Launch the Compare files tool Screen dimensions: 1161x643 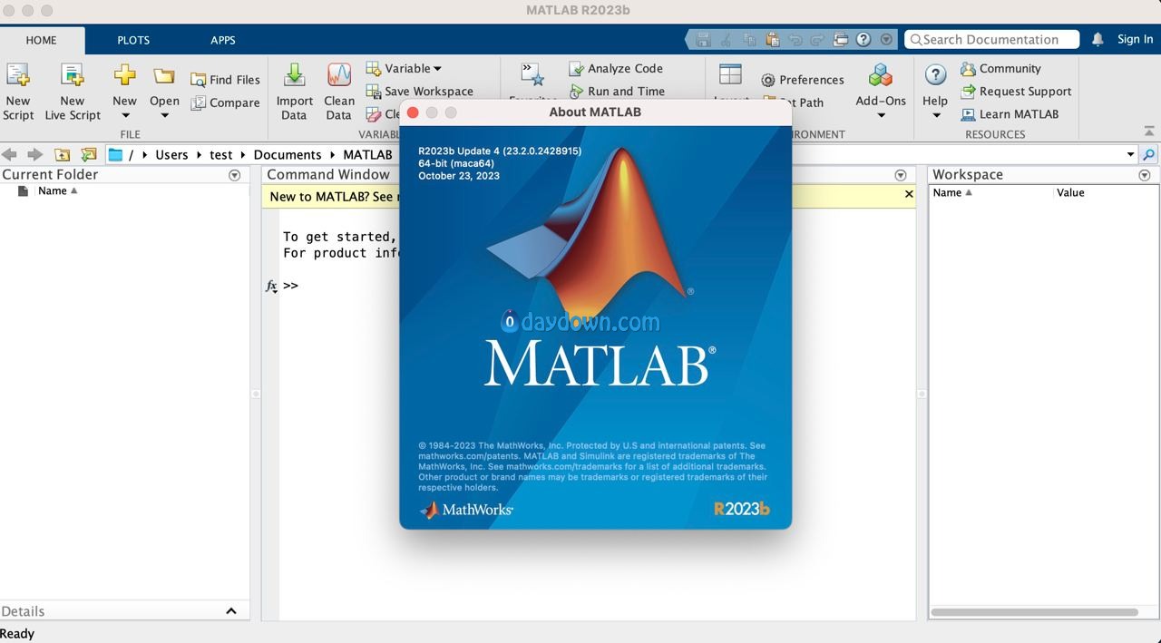(x=225, y=102)
